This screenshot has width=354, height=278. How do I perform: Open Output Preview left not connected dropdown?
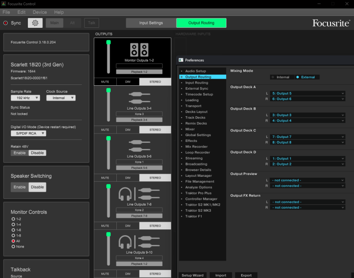tap(308, 180)
